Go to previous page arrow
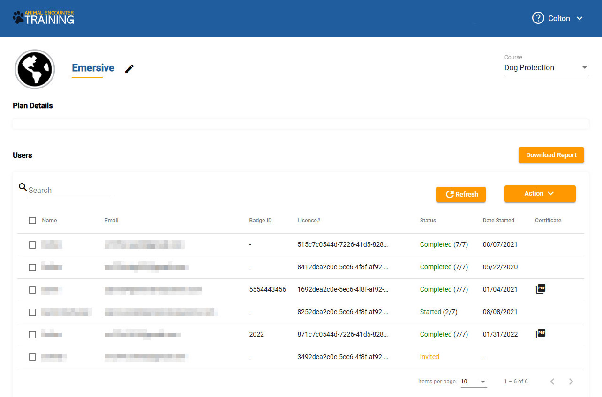The image size is (602, 397). point(552,382)
